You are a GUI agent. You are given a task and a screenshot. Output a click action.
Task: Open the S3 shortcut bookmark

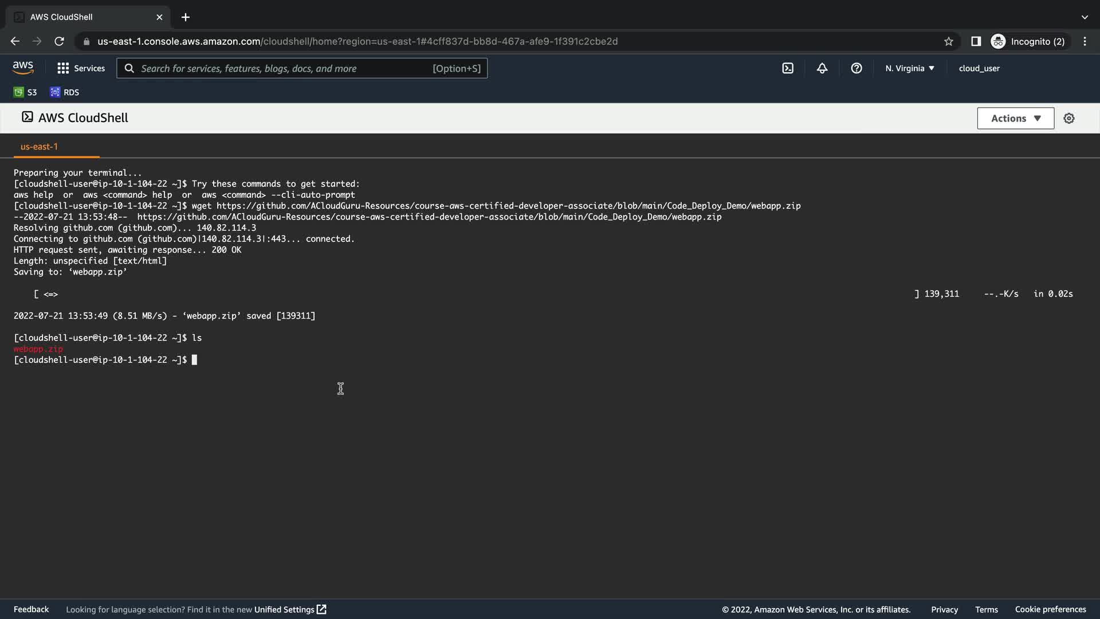[x=25, y=92]
